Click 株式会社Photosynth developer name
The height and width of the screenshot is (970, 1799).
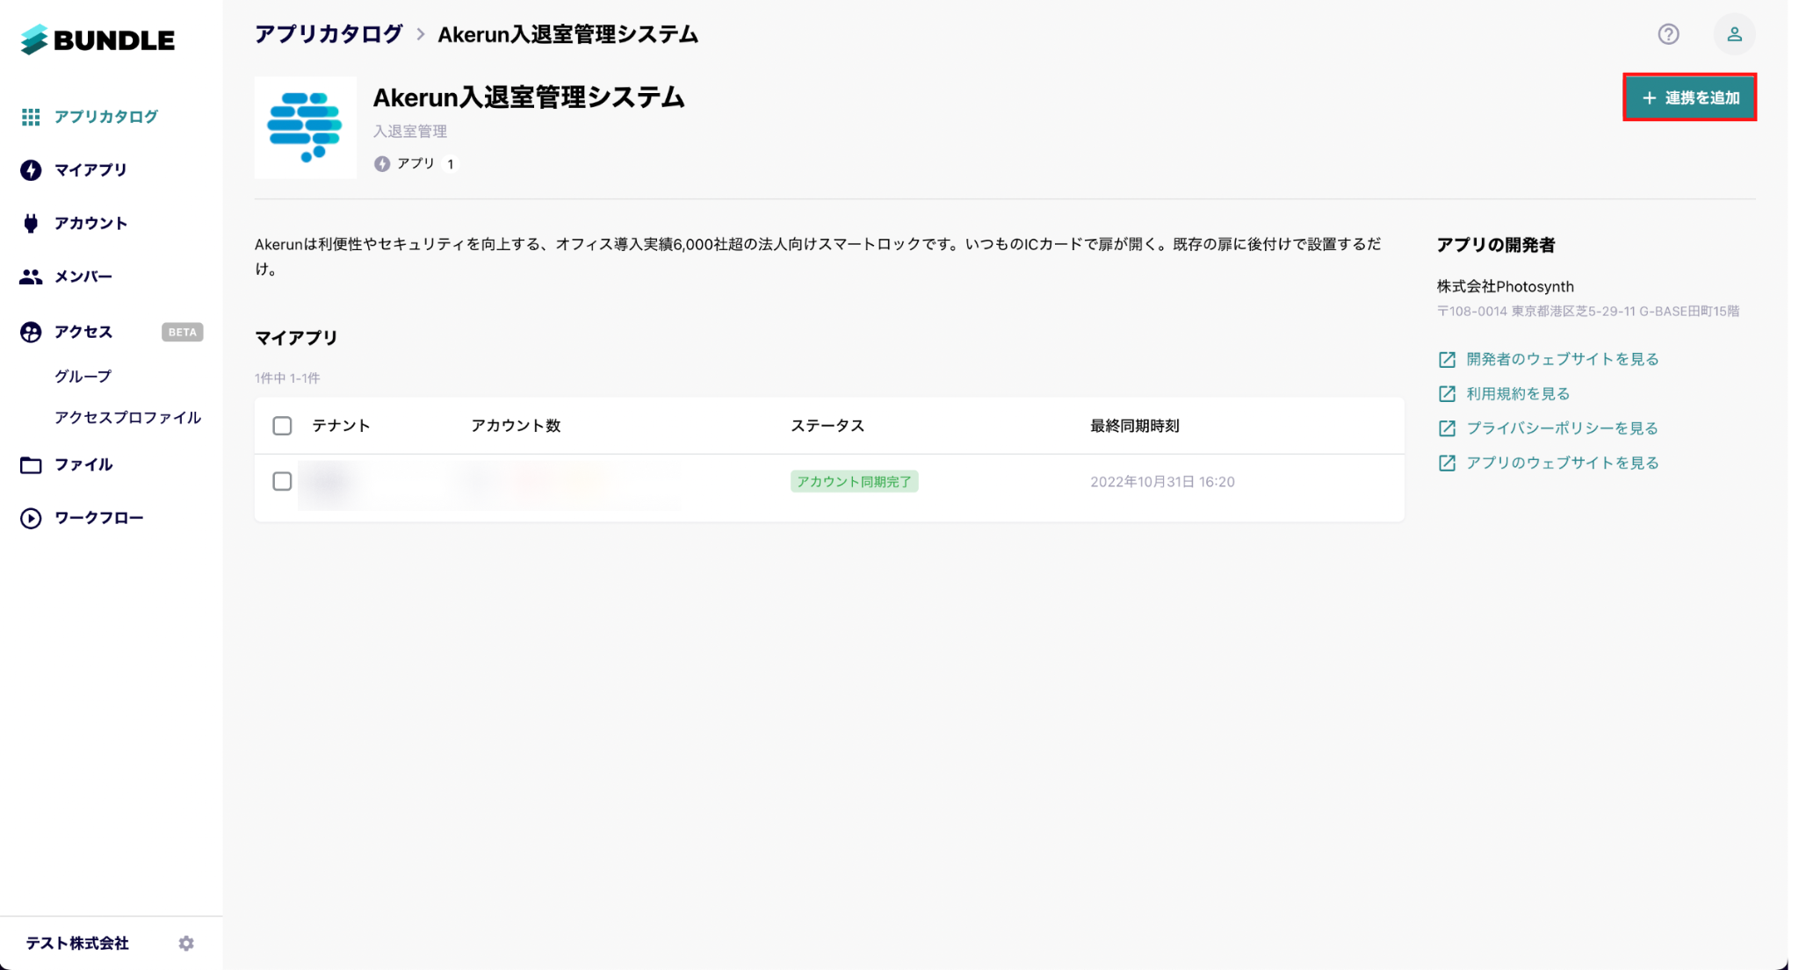click(1505, 287)
